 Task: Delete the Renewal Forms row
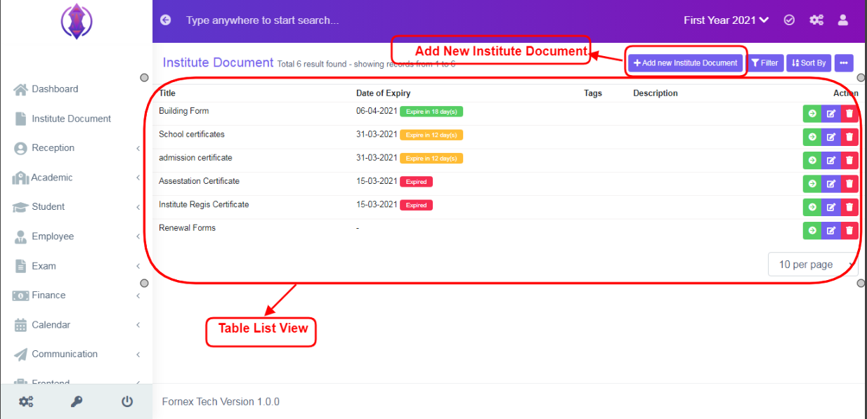tap(849, 230)
